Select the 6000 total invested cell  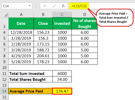62,73
